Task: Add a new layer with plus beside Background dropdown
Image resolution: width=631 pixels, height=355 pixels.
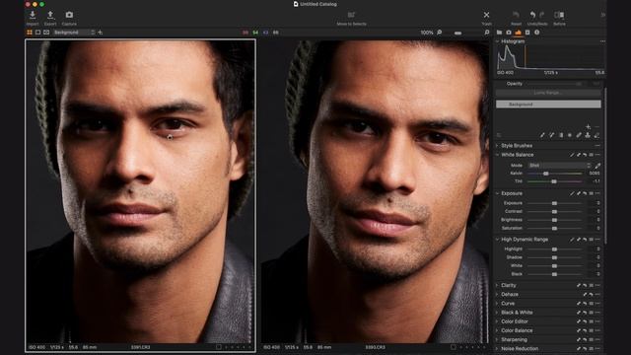Action: point(101,33)
